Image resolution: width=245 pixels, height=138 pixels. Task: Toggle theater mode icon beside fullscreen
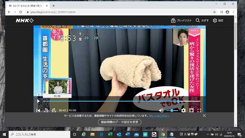[191, 110]
